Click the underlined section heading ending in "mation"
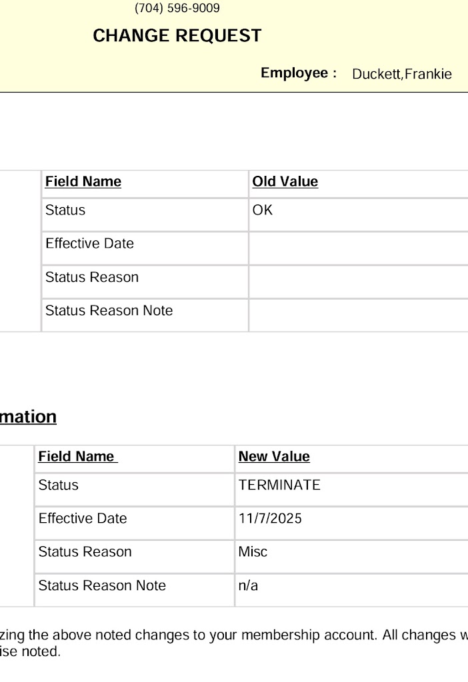The image size is (468, 682). [28, 417]
